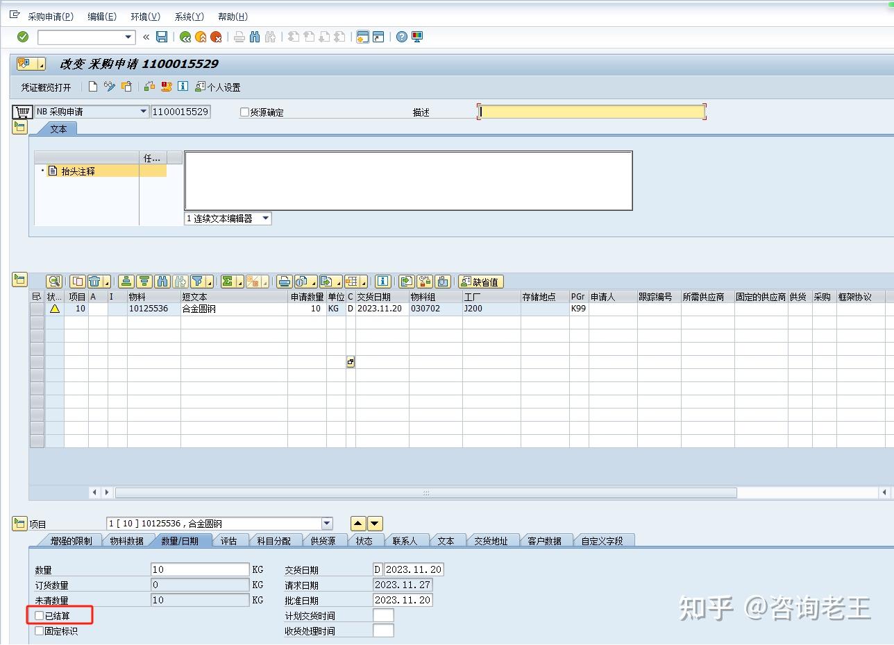This screenshot has height=645, width=894.
Task: Open the 连续文本编辑器 dropdown
Action: [x=265, y=218]
